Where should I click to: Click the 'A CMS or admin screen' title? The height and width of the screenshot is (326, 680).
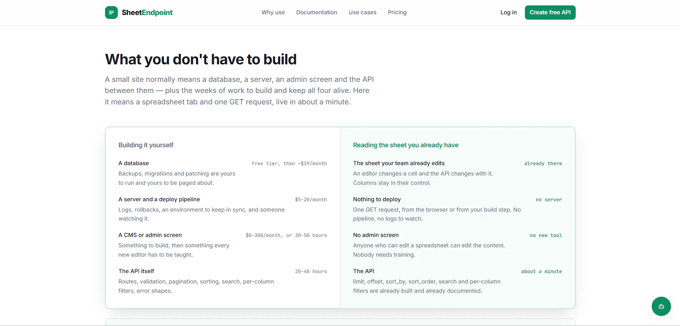tap(150, 235)
